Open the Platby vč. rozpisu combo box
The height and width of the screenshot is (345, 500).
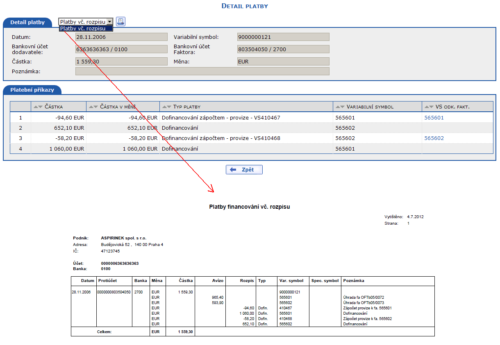tap(86, 22)
